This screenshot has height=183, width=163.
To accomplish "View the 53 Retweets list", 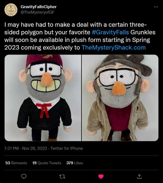I will click(16, 163).
